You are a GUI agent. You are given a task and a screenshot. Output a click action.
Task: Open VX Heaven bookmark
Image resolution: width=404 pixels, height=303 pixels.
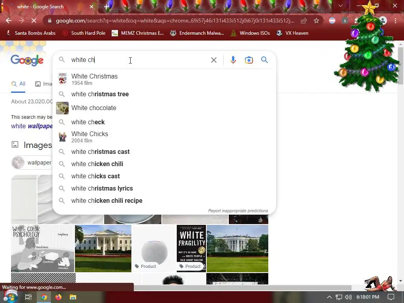292,33
